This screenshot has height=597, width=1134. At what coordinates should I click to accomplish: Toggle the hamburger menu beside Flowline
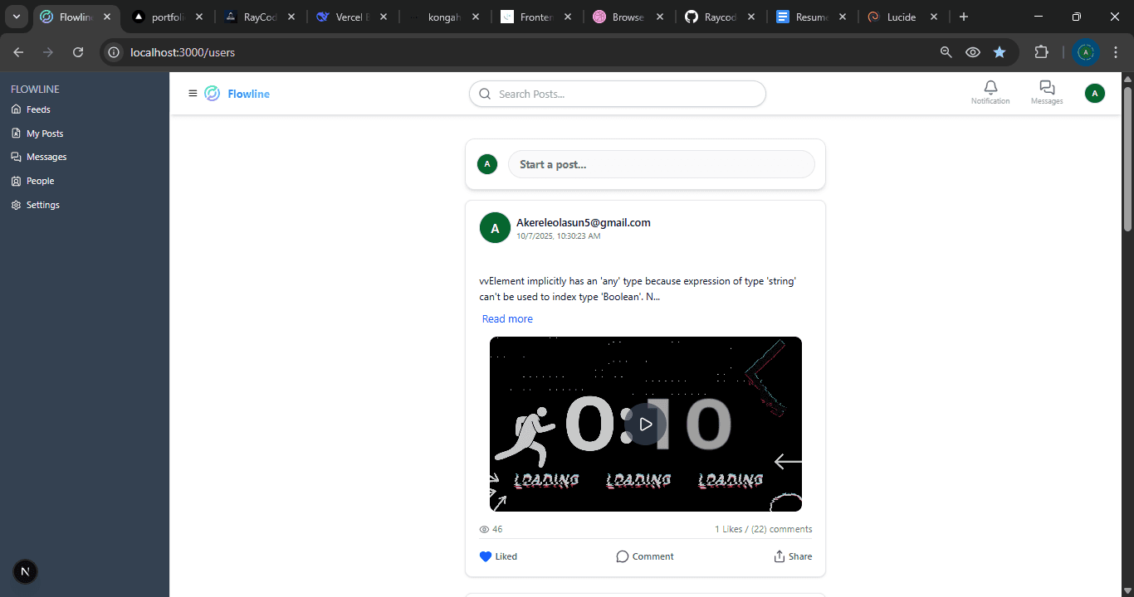pyautogui.click(x=193, y=93)
